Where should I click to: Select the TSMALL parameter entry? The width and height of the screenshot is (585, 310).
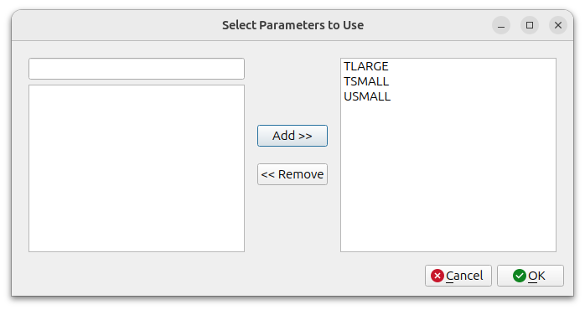tap(366, 81)
